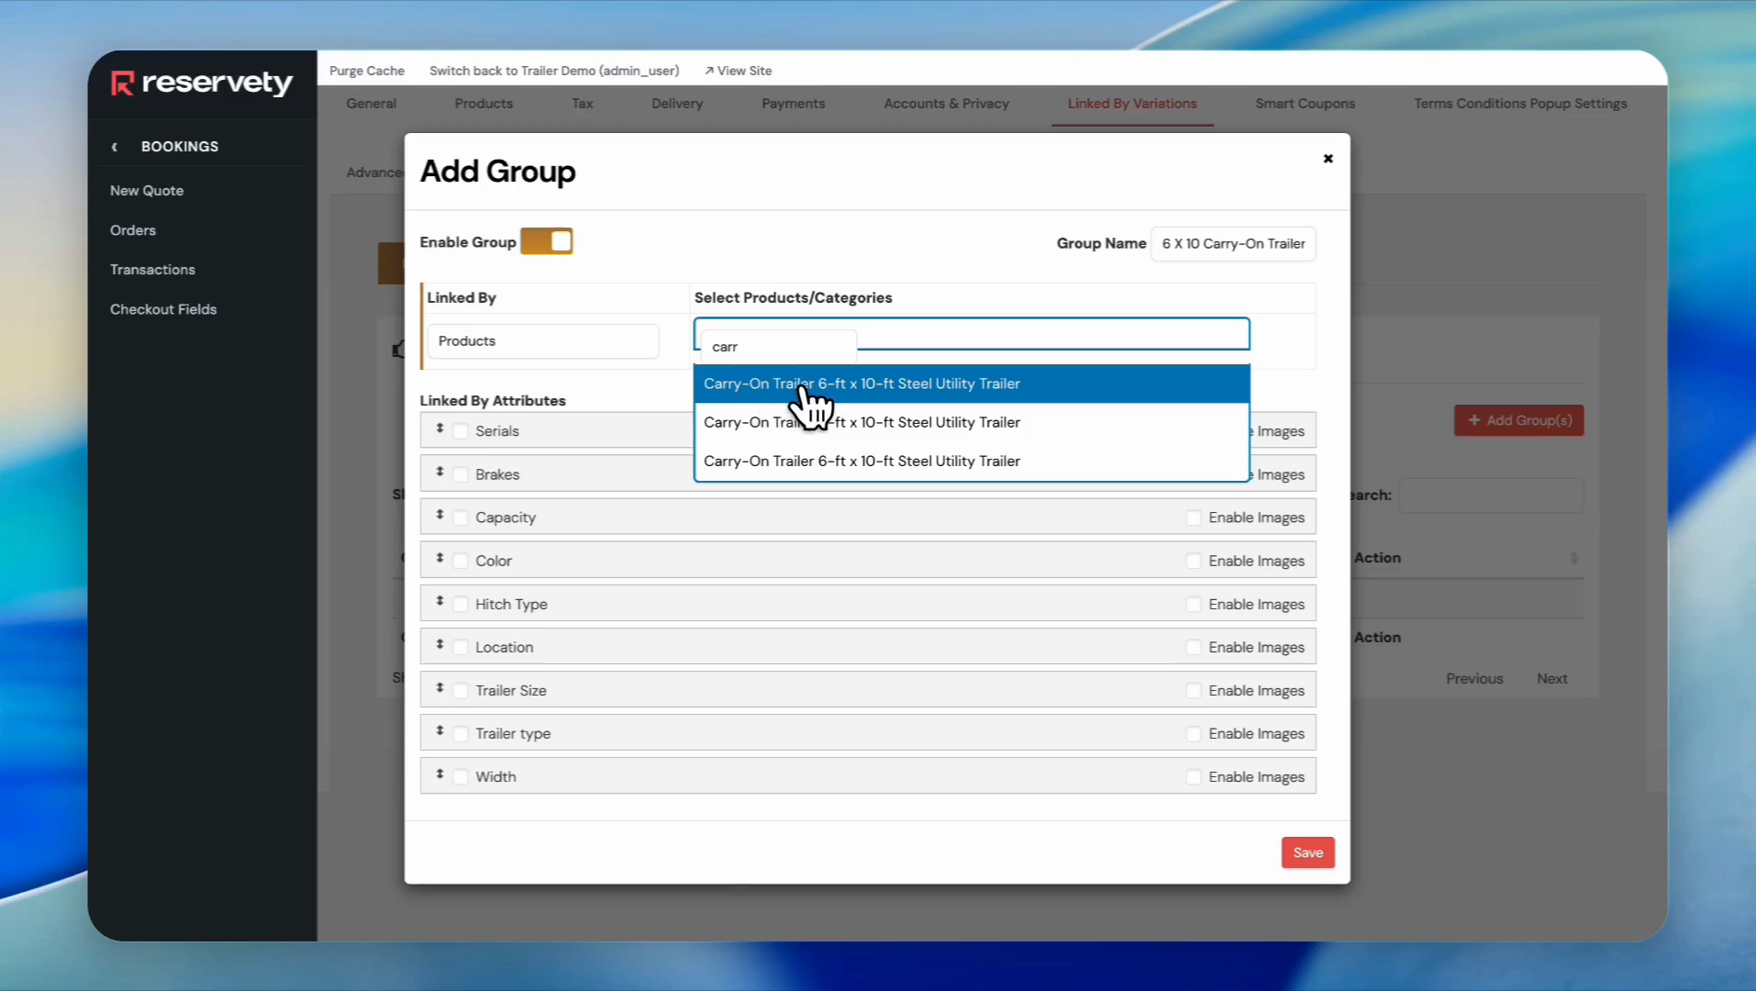Click the Select Products/Categories selection box
This screenshot has width=1756, height=991.
coord(972,334)
